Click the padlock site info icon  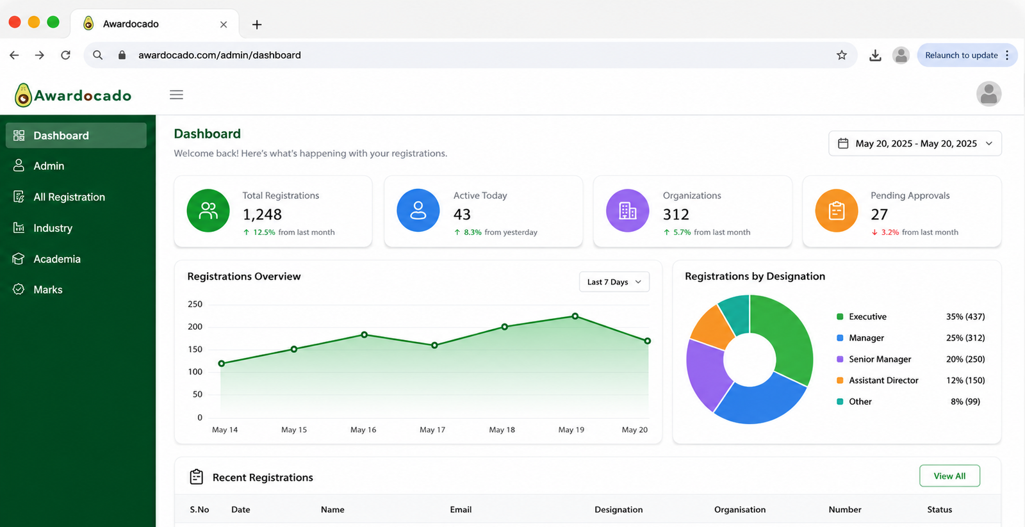point(122,55)
